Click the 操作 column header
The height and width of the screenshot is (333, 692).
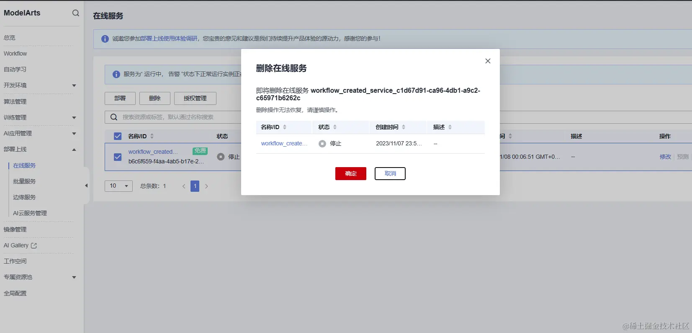coord(665,136)
